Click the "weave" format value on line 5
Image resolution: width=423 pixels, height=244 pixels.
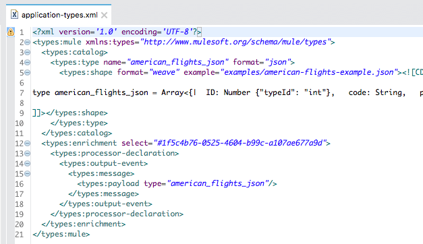pyautogui.click(x=164, y=72)
